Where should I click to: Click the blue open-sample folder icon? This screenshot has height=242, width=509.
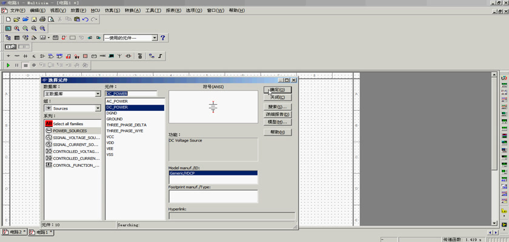(25, 19)
